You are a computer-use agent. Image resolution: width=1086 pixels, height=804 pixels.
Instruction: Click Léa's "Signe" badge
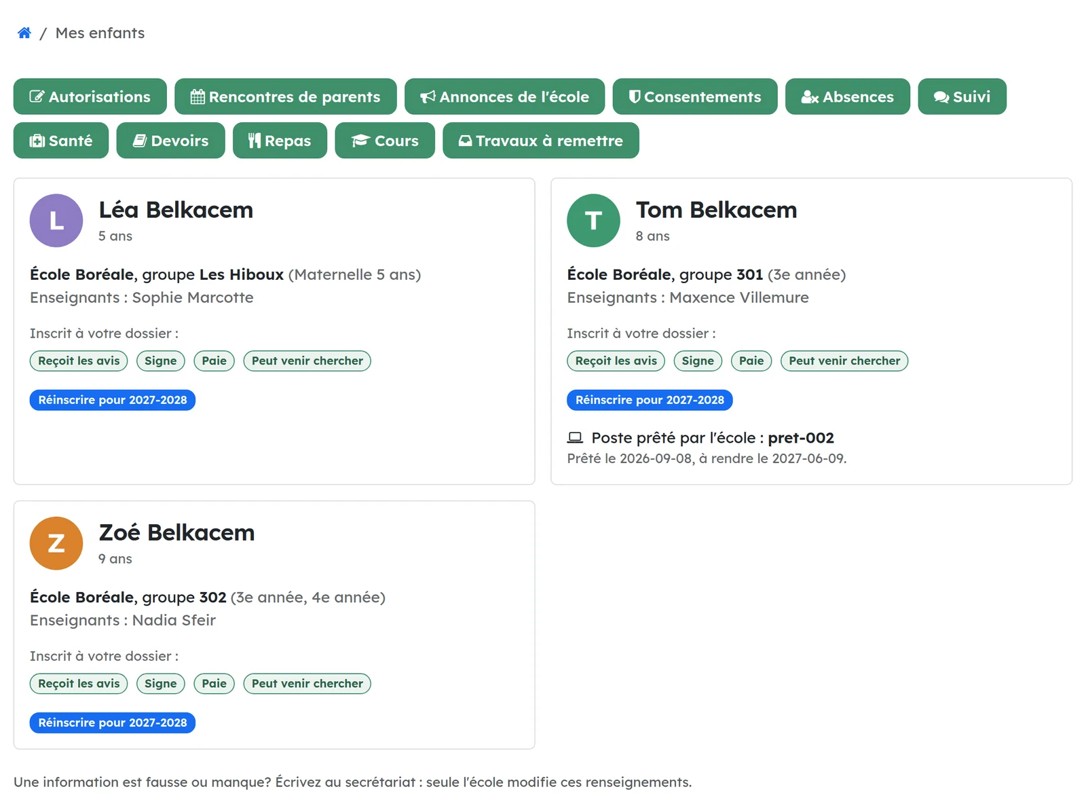(x=161, y=361)
